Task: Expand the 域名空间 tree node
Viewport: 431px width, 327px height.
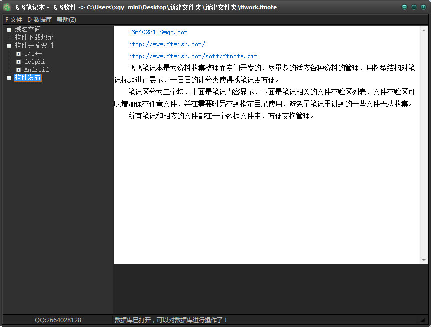Action: coord(9,30)
